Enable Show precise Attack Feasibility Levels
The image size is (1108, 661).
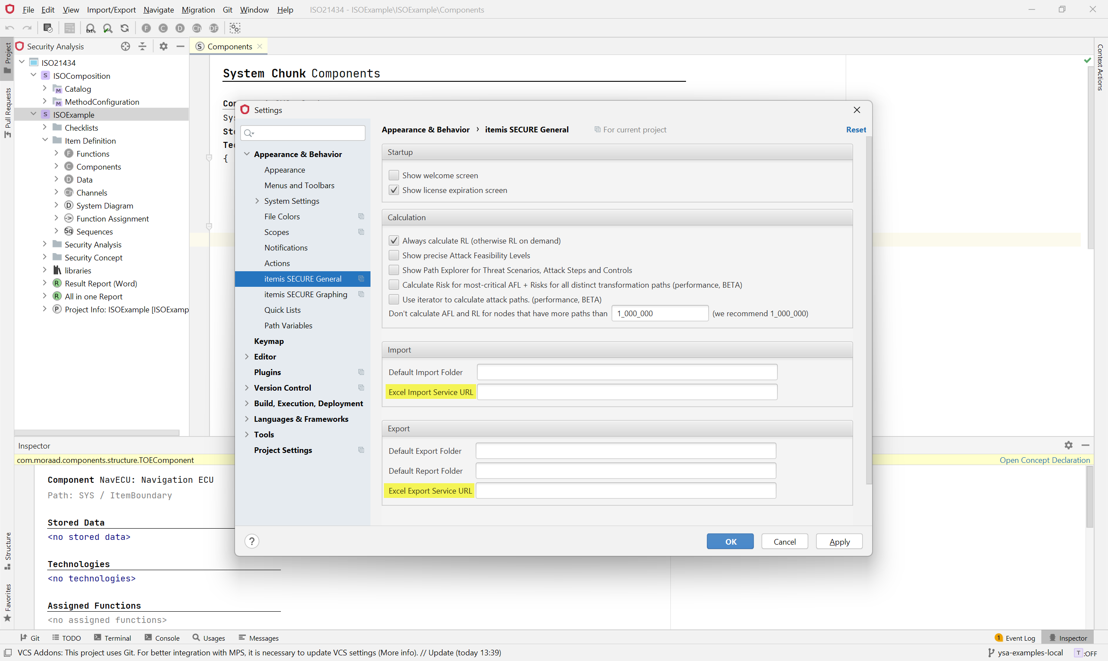click(394, 255)
